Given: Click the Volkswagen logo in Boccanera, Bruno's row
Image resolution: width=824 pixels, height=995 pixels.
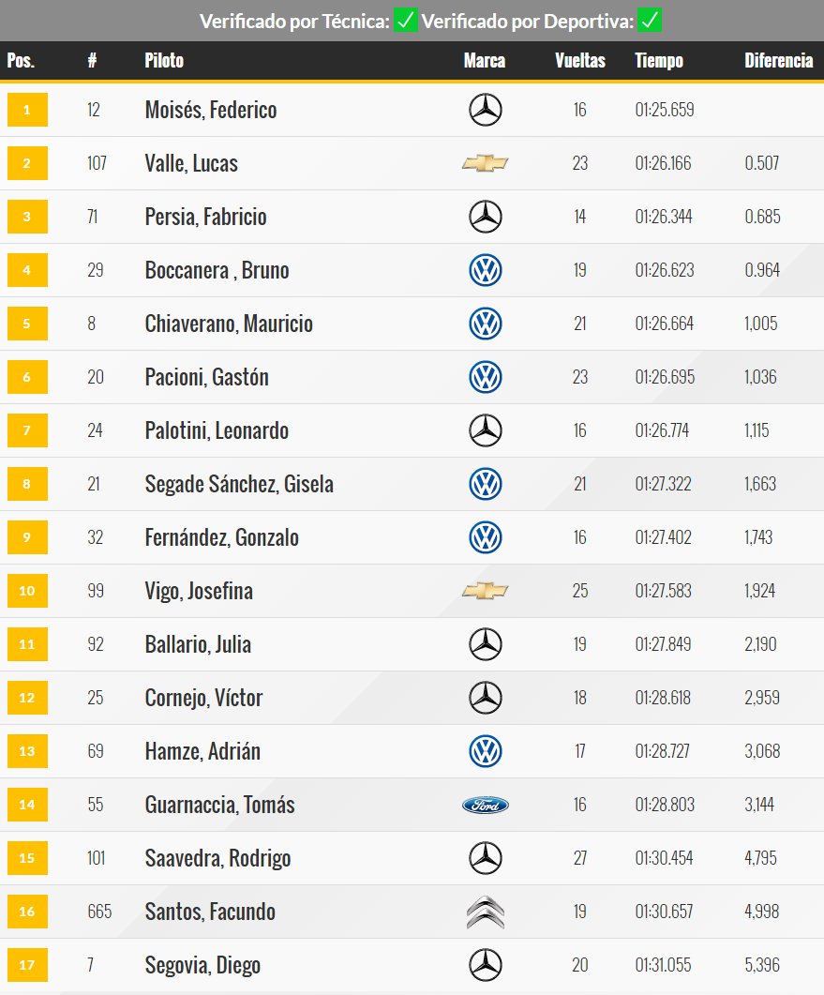Looking at the screenshot, I should pos(486,270).
